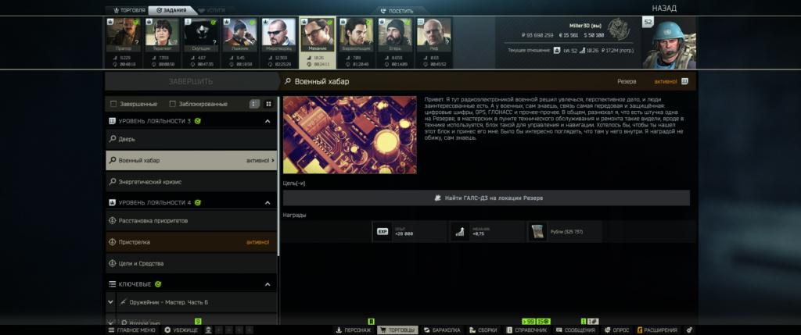Click the rubles balance ₽ 93 690 259
Screen dimensions: 801x335
(538, 35)
